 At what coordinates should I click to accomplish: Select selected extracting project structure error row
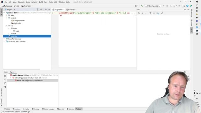[33, 80]
